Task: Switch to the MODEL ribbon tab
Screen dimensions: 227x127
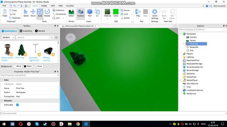Action: pos(44,6)
